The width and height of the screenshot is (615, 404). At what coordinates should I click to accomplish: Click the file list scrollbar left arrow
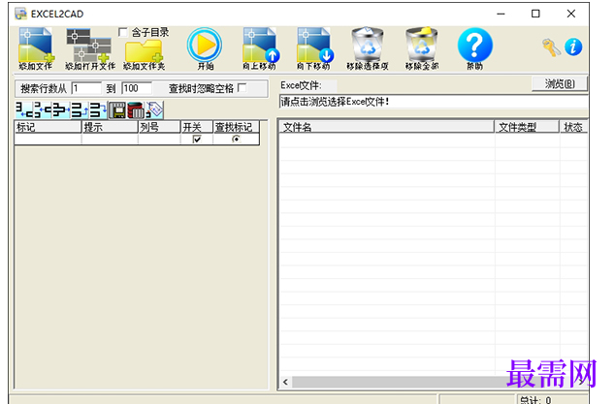[285, 382]
